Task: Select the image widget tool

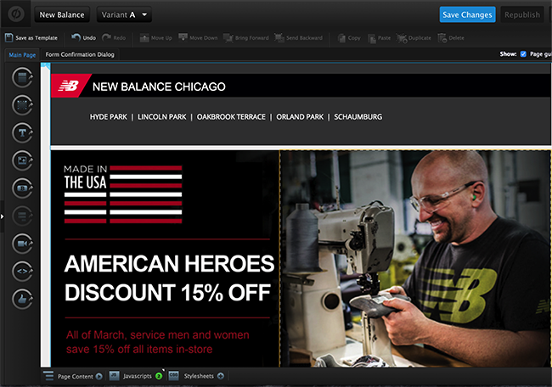Action: point(23,160)
